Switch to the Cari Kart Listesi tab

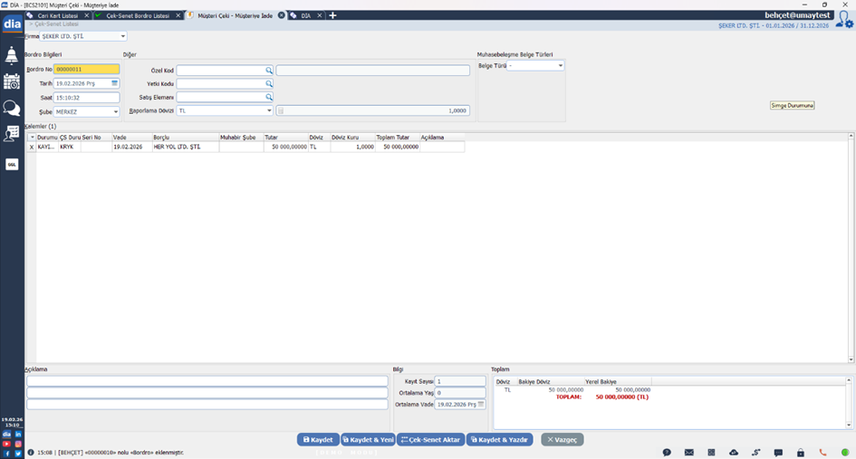[57, 15]
